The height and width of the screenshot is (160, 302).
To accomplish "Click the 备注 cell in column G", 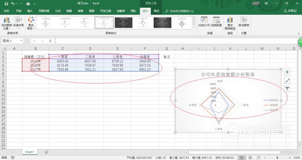I will (167, 57).
